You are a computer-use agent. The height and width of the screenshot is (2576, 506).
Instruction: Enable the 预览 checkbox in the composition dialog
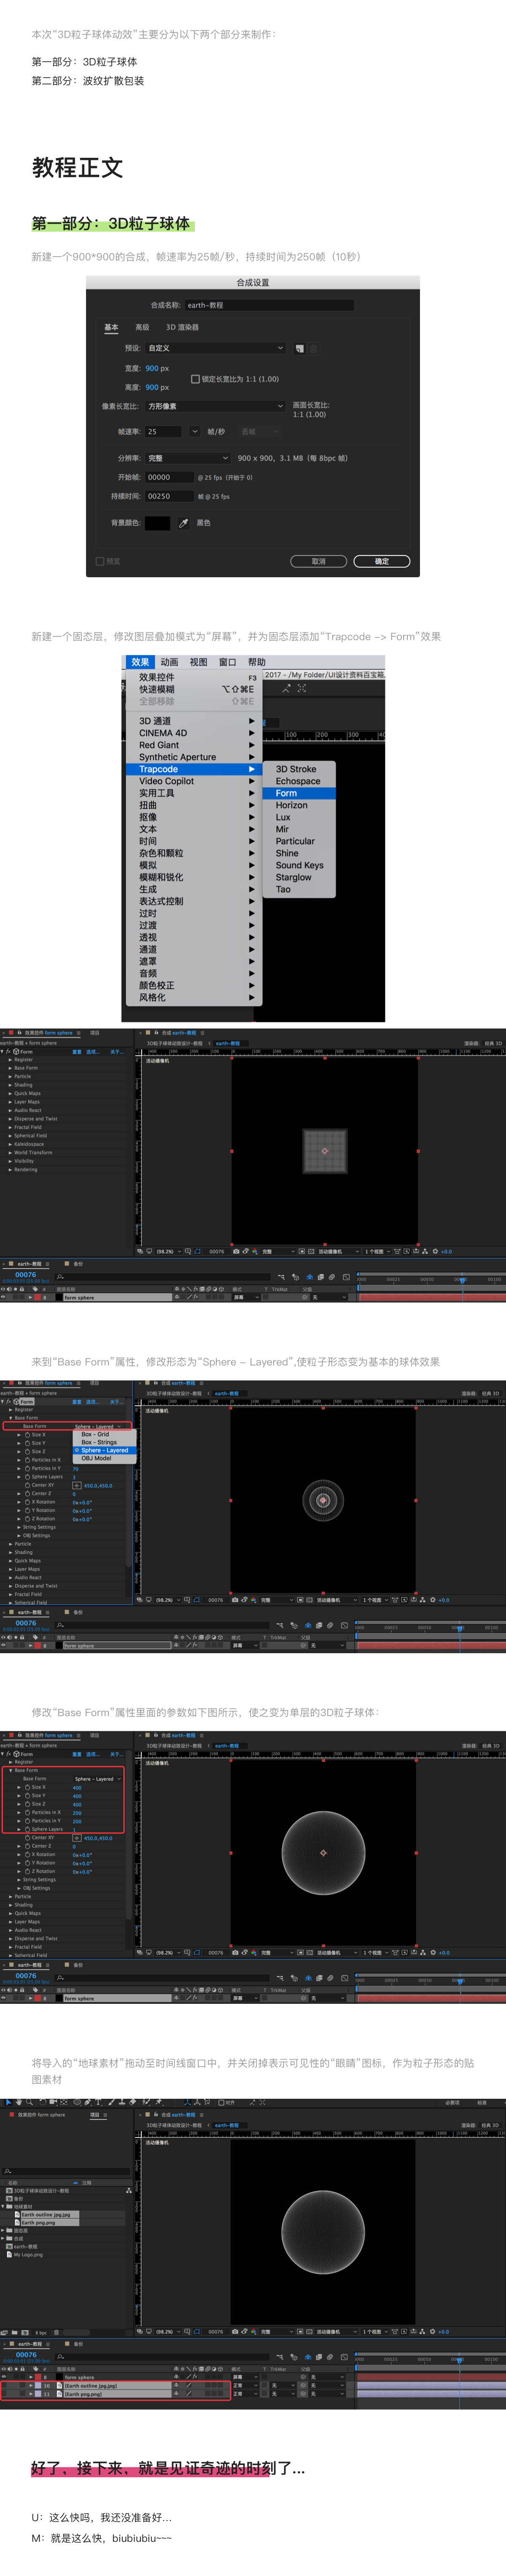tap(100, 561)
